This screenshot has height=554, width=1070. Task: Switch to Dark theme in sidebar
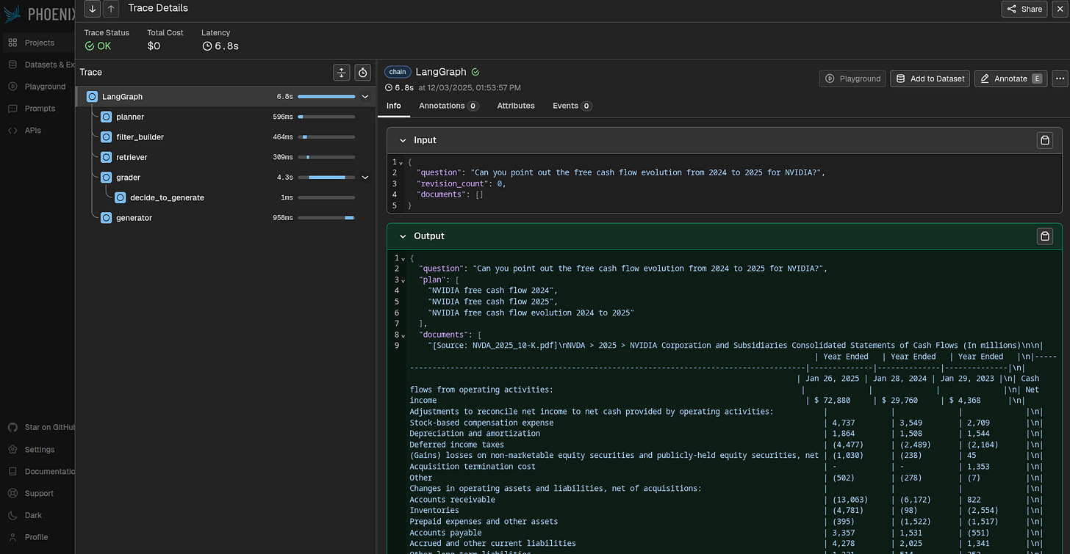[x=33, y=515]
